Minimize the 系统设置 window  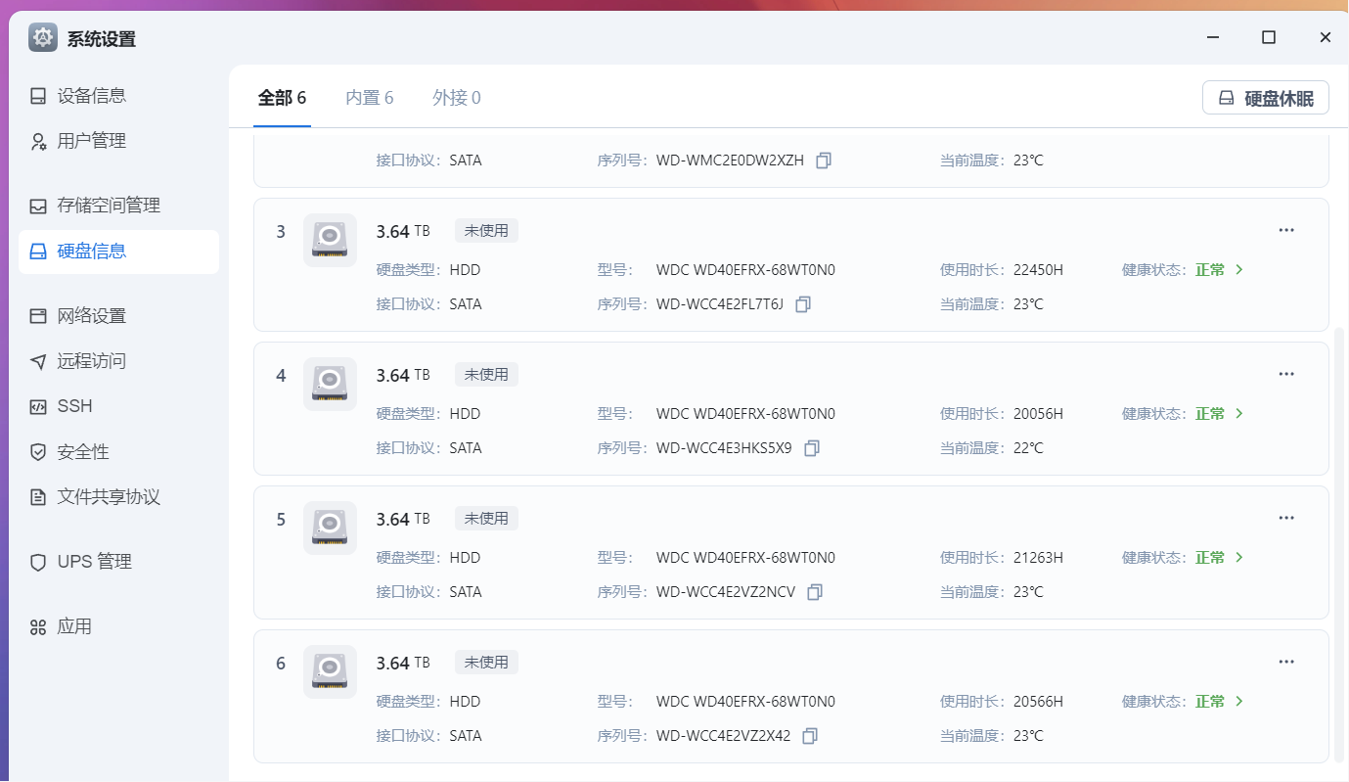click(1213, 37)
